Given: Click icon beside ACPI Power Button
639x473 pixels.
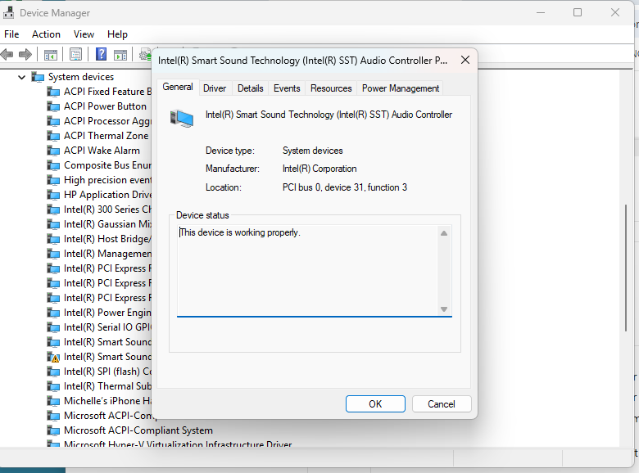Looking at the screenshot, I should tap(53, 106).
